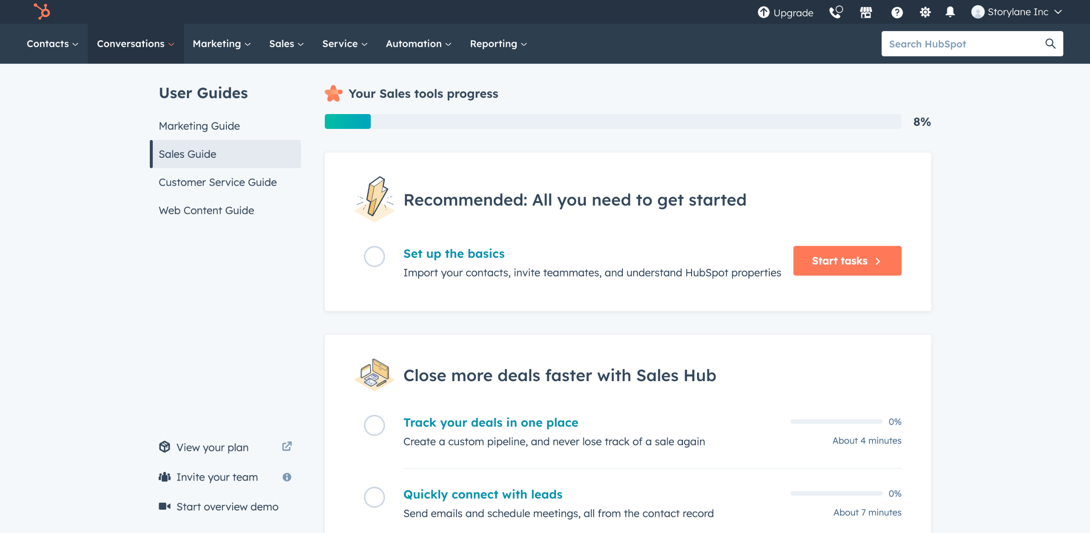Toggle the Set up the basics circle
Screen dimensions: 1090x533
tap(374, 257)
